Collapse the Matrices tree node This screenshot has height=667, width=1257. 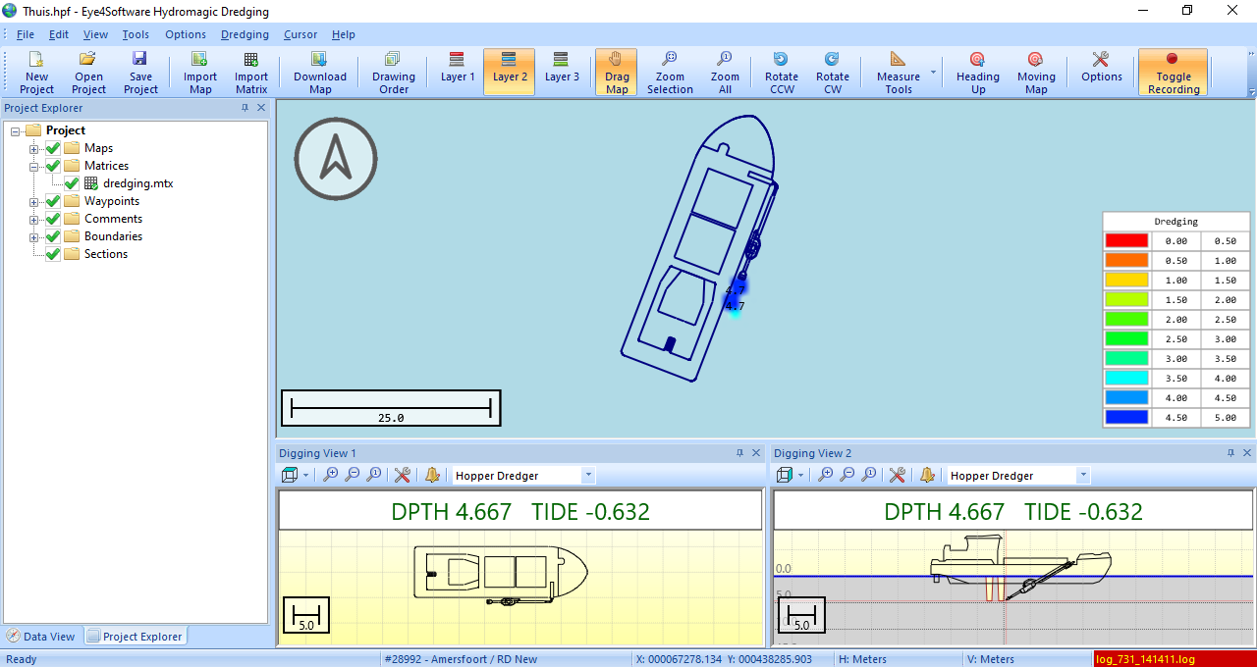[34, 166]
